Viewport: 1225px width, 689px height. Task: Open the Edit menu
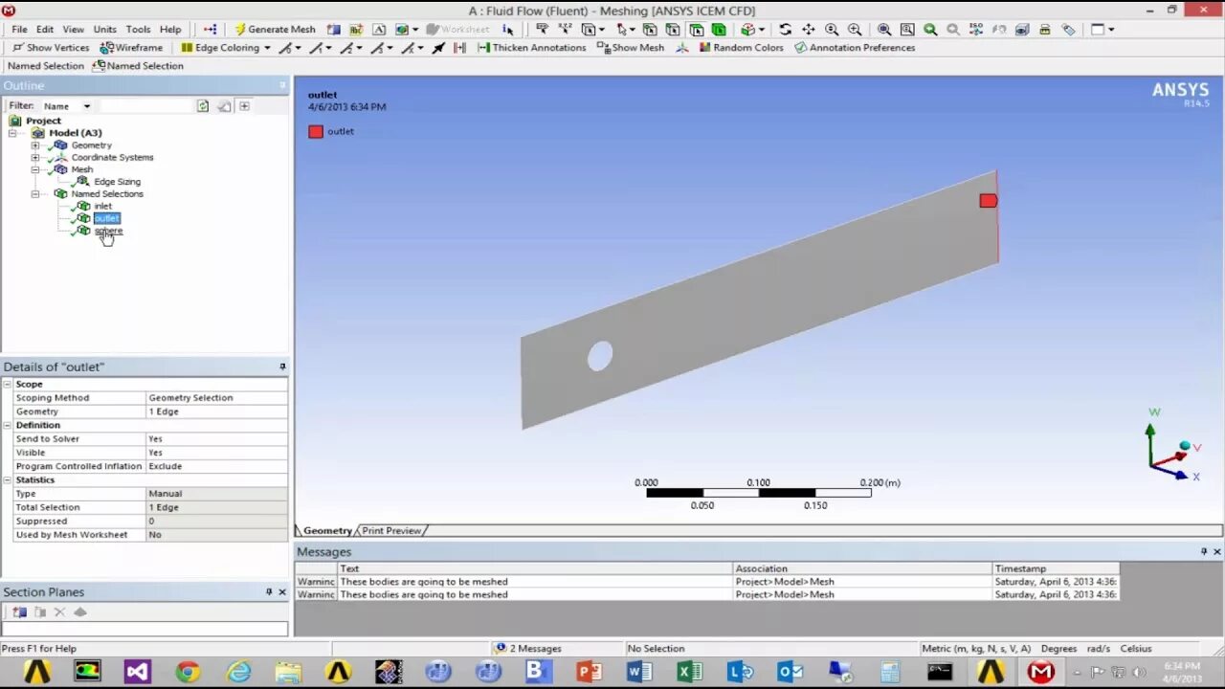[45, 29]
